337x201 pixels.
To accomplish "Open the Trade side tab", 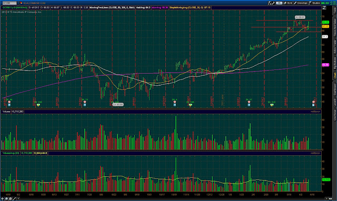I will pos(335,10).
